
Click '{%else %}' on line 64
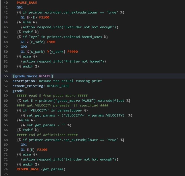pyautogui.click(x=26, y=120)
